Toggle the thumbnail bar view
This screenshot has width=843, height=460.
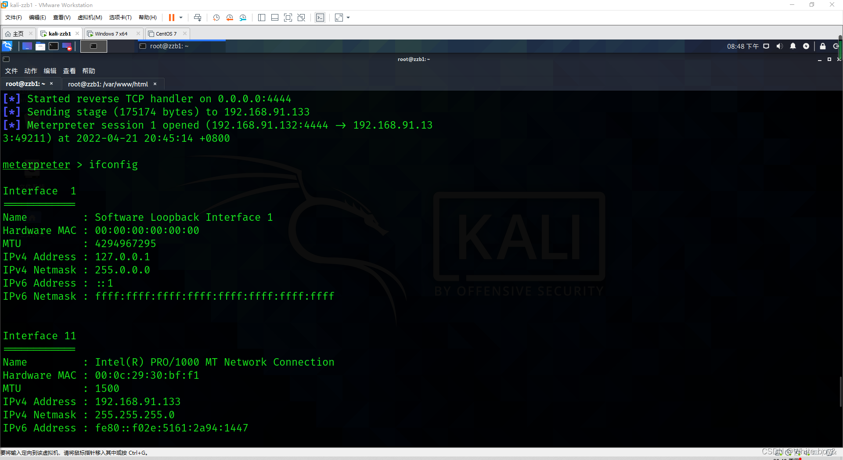tap(275, 18)
